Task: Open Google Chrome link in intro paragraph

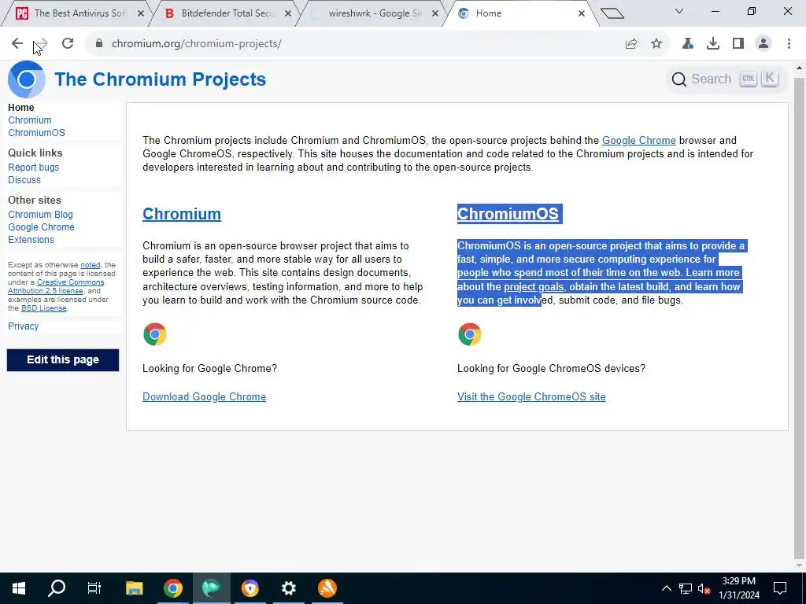Action: (x=639, y=140)
